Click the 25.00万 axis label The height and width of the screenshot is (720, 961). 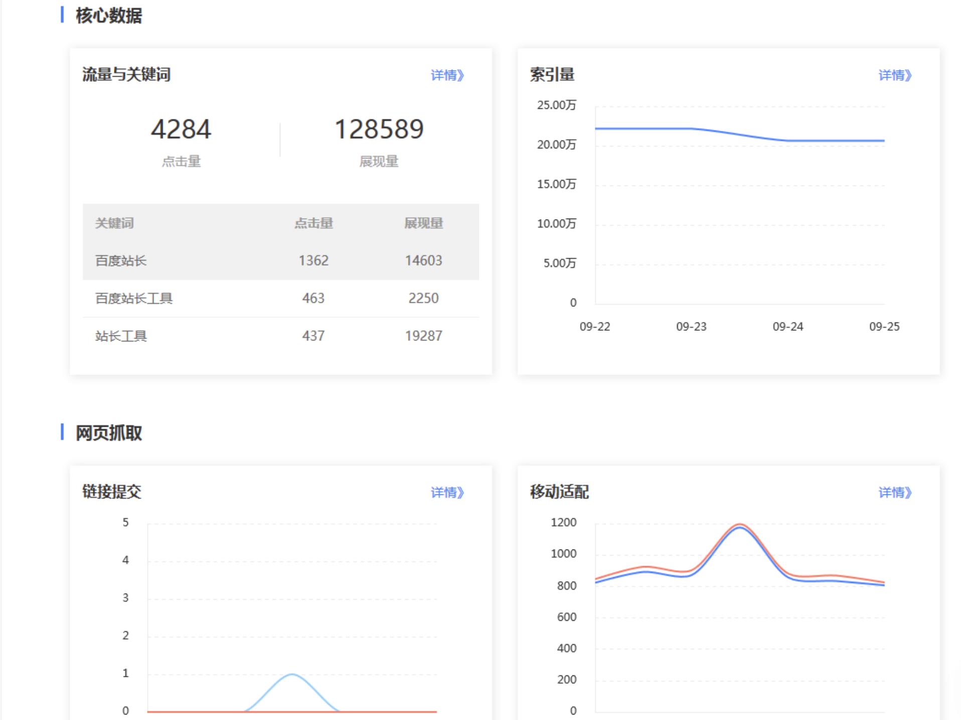pyautogui.click(x=557, y=105)
